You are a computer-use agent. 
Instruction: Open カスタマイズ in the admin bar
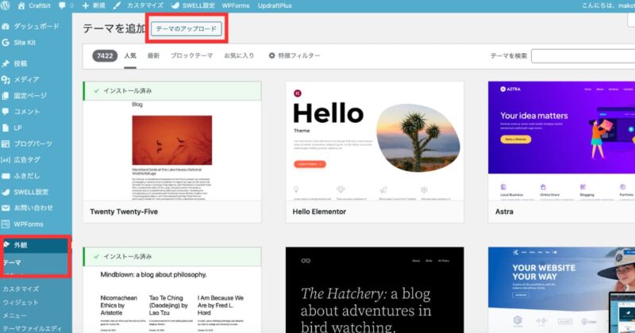point(139,6)
